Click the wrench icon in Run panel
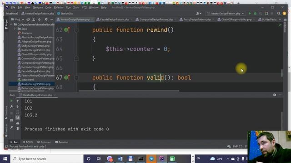Screen dimensions: 291x163 [11, 106]
